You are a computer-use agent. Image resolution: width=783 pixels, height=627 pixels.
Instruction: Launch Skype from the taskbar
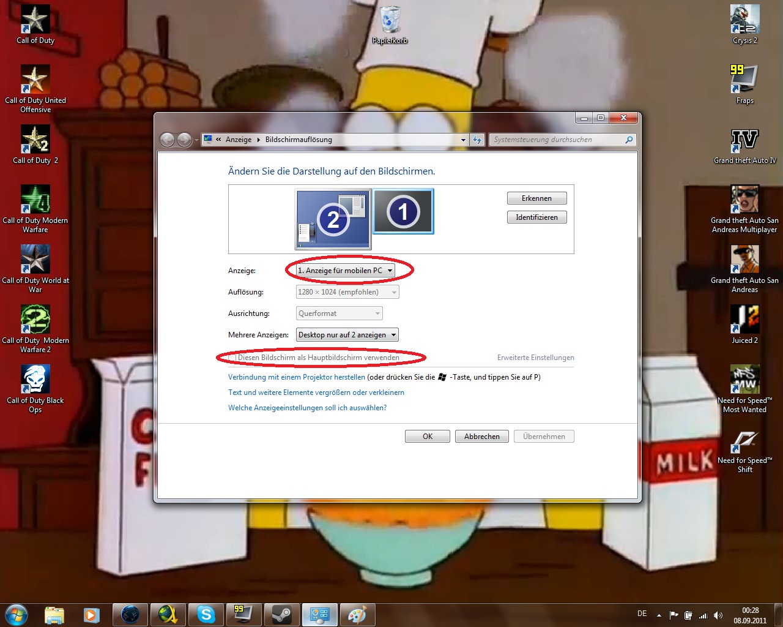pyautogui.click(x=206, y=614)
